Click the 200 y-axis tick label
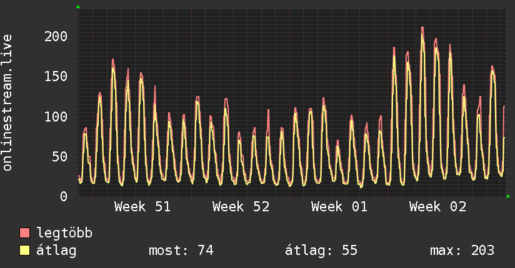This screenshot has width=515, height=268. click(56, 36)
